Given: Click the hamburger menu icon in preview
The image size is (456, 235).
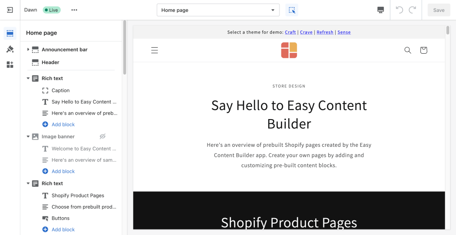Looking at the screenshot, I should [155, 50].
